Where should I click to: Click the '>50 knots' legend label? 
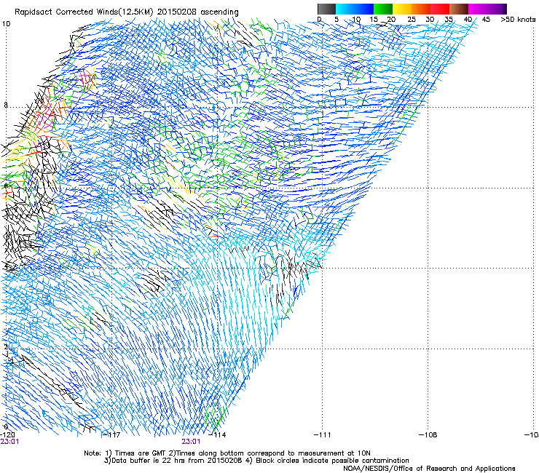518,19
